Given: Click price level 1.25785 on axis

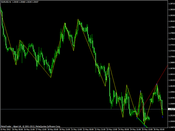Looking at the screenshot, I should coord(172,98).
